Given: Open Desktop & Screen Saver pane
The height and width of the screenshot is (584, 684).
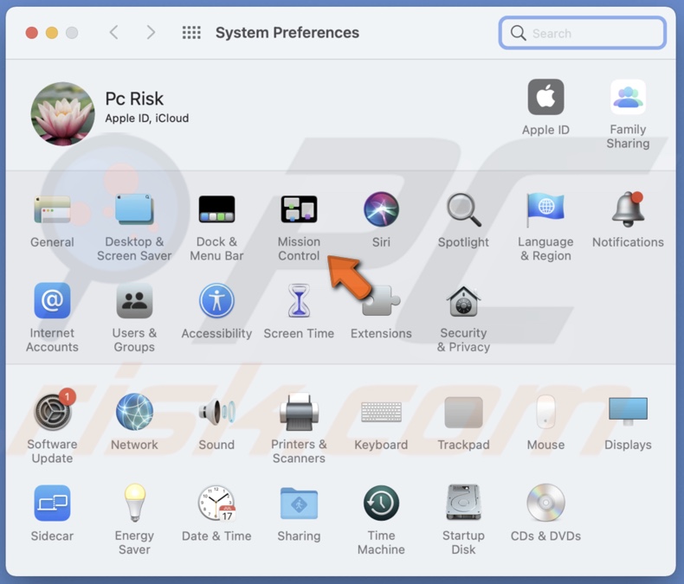Looking at the screenshot, I should click(x=134, y=210).
